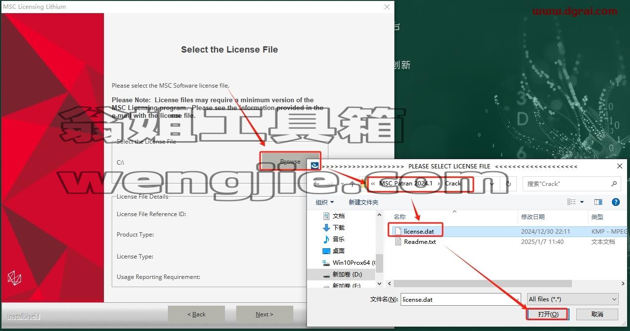Screen dimensions: 630x331
Task: Open the All files (*.*) type dropdown
Action: pos(573,299)
